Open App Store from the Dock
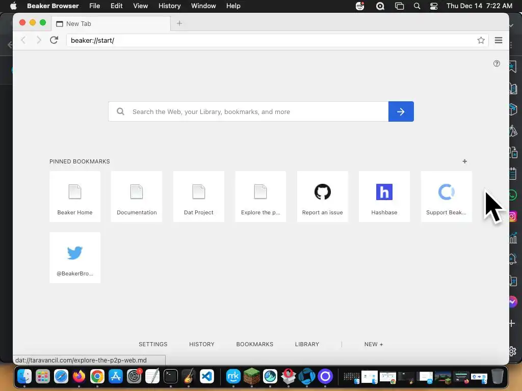 tap(116, 376)
